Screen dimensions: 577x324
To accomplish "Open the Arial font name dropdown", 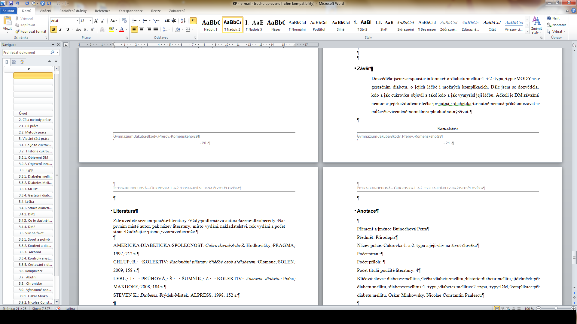I will [x=77, y=21].
